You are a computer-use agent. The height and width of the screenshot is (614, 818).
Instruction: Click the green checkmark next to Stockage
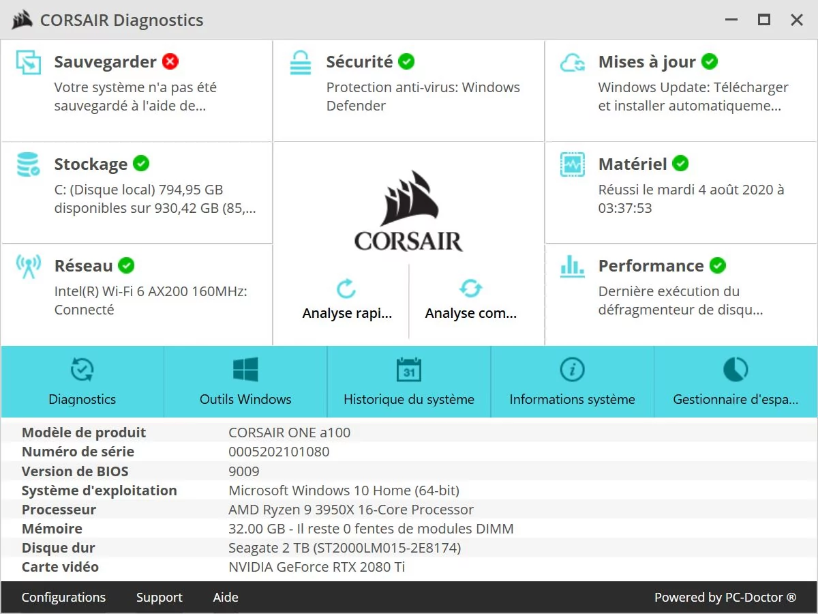pyautogui.click(x=141, y=164)
